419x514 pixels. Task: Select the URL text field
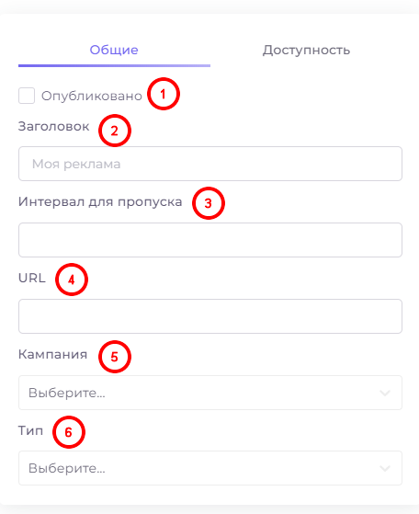[210, 316]
